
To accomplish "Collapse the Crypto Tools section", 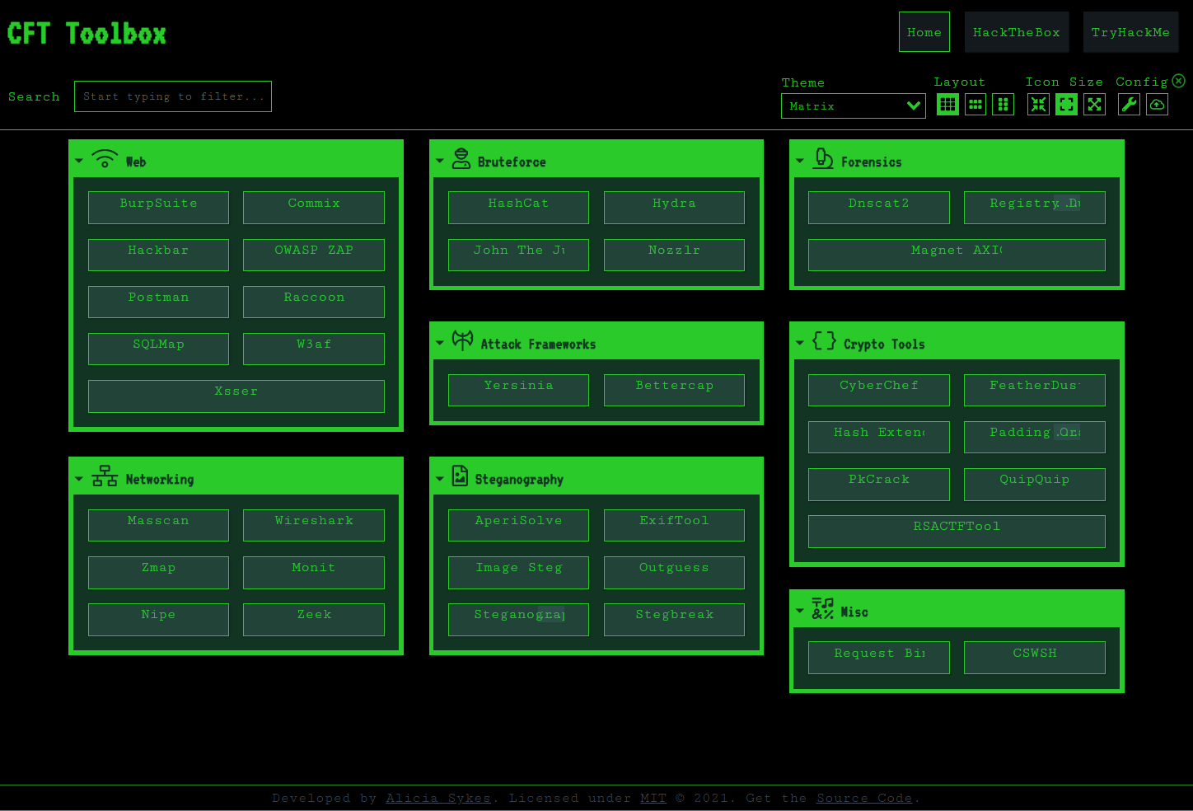I will tap(800, 343).
